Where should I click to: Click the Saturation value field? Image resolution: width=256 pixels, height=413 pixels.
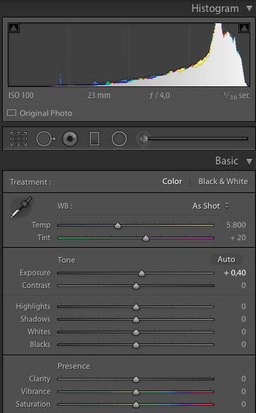pyautogui.click(x=243, y=404)
